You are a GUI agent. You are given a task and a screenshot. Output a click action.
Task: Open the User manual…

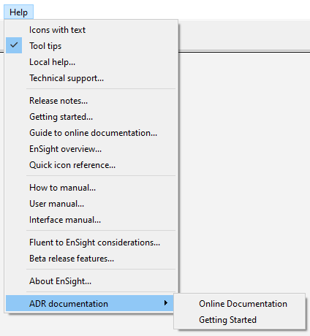coord(91,204)
